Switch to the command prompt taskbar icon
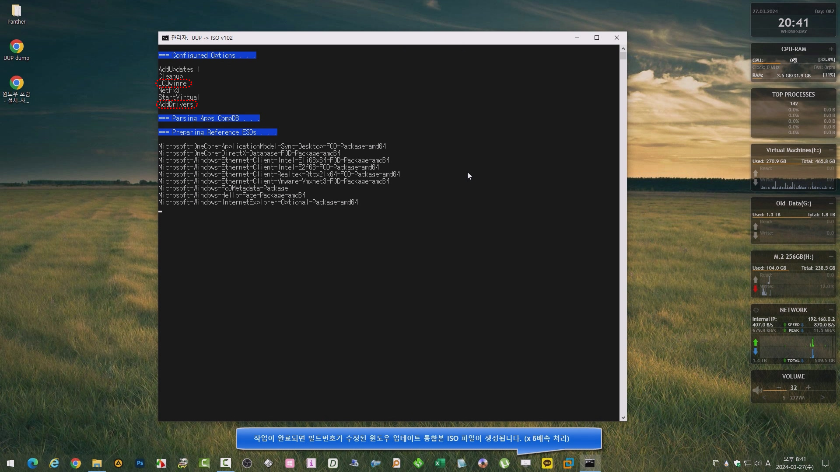The width and height of the screenshot is (840, 472). (590, 463)
